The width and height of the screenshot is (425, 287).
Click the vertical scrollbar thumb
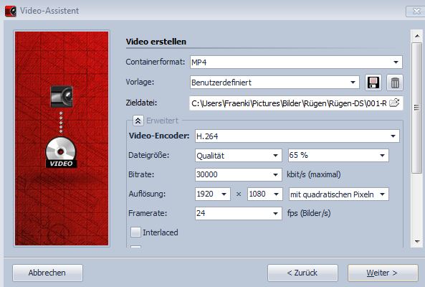[x=417, y=108]
